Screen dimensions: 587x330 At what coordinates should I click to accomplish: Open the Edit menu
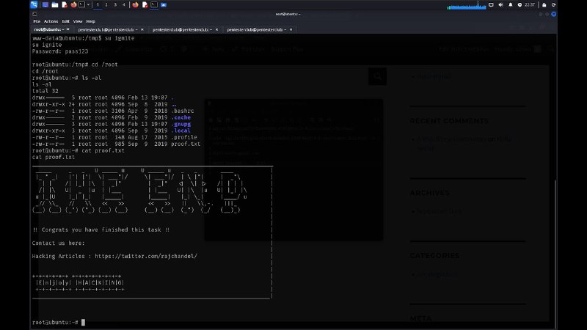pos(65,21)
